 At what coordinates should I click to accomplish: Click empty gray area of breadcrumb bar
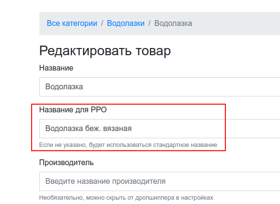(236, 24)
